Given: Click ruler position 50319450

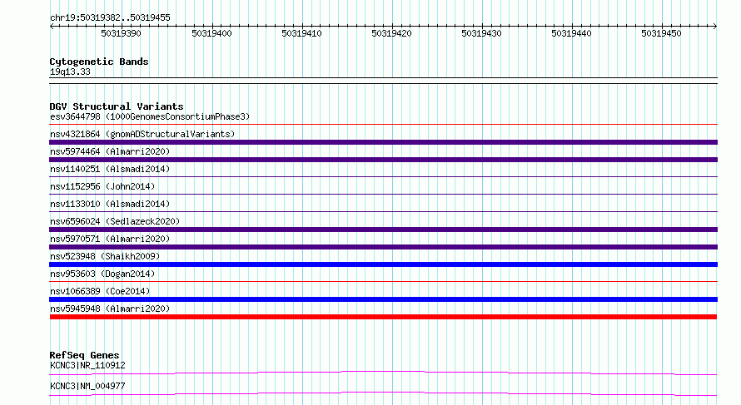Looking at the screenshot, I should (x=661, y=33).
